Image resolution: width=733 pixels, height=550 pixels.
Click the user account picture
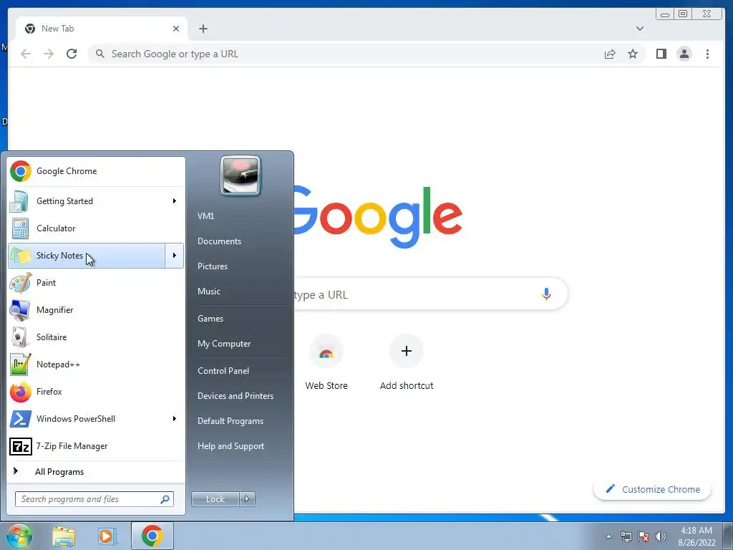point(241,175)
